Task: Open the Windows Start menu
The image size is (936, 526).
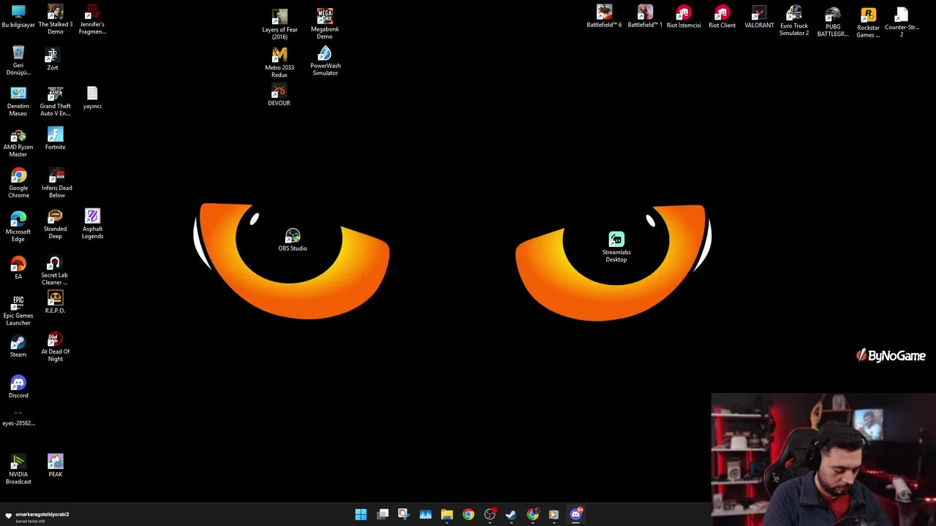Action: click(x=361, y=514)
